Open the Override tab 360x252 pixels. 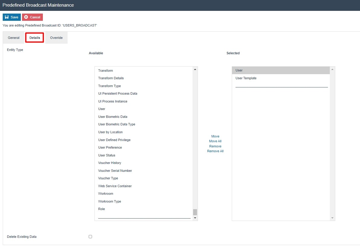[56, 38]
